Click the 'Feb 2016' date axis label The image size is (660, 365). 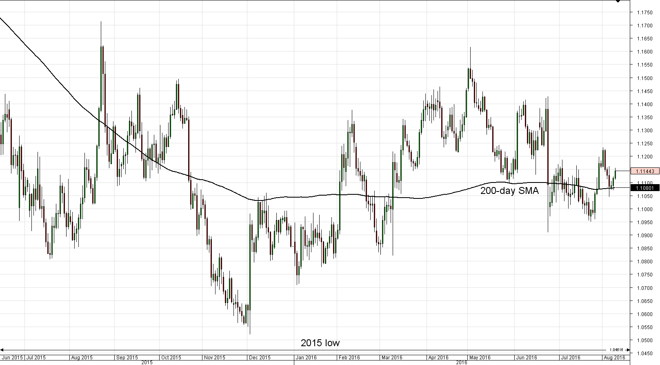point(349,358)
